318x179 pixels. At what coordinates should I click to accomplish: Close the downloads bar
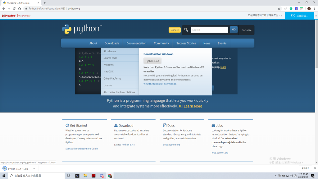315,168
